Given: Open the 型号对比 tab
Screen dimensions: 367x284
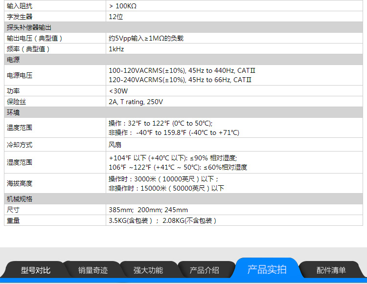Looking at the screenshot, I should click(x=36, y=270).
